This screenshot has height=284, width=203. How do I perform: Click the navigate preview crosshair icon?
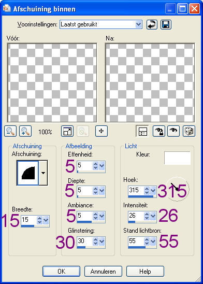point(102,131)
